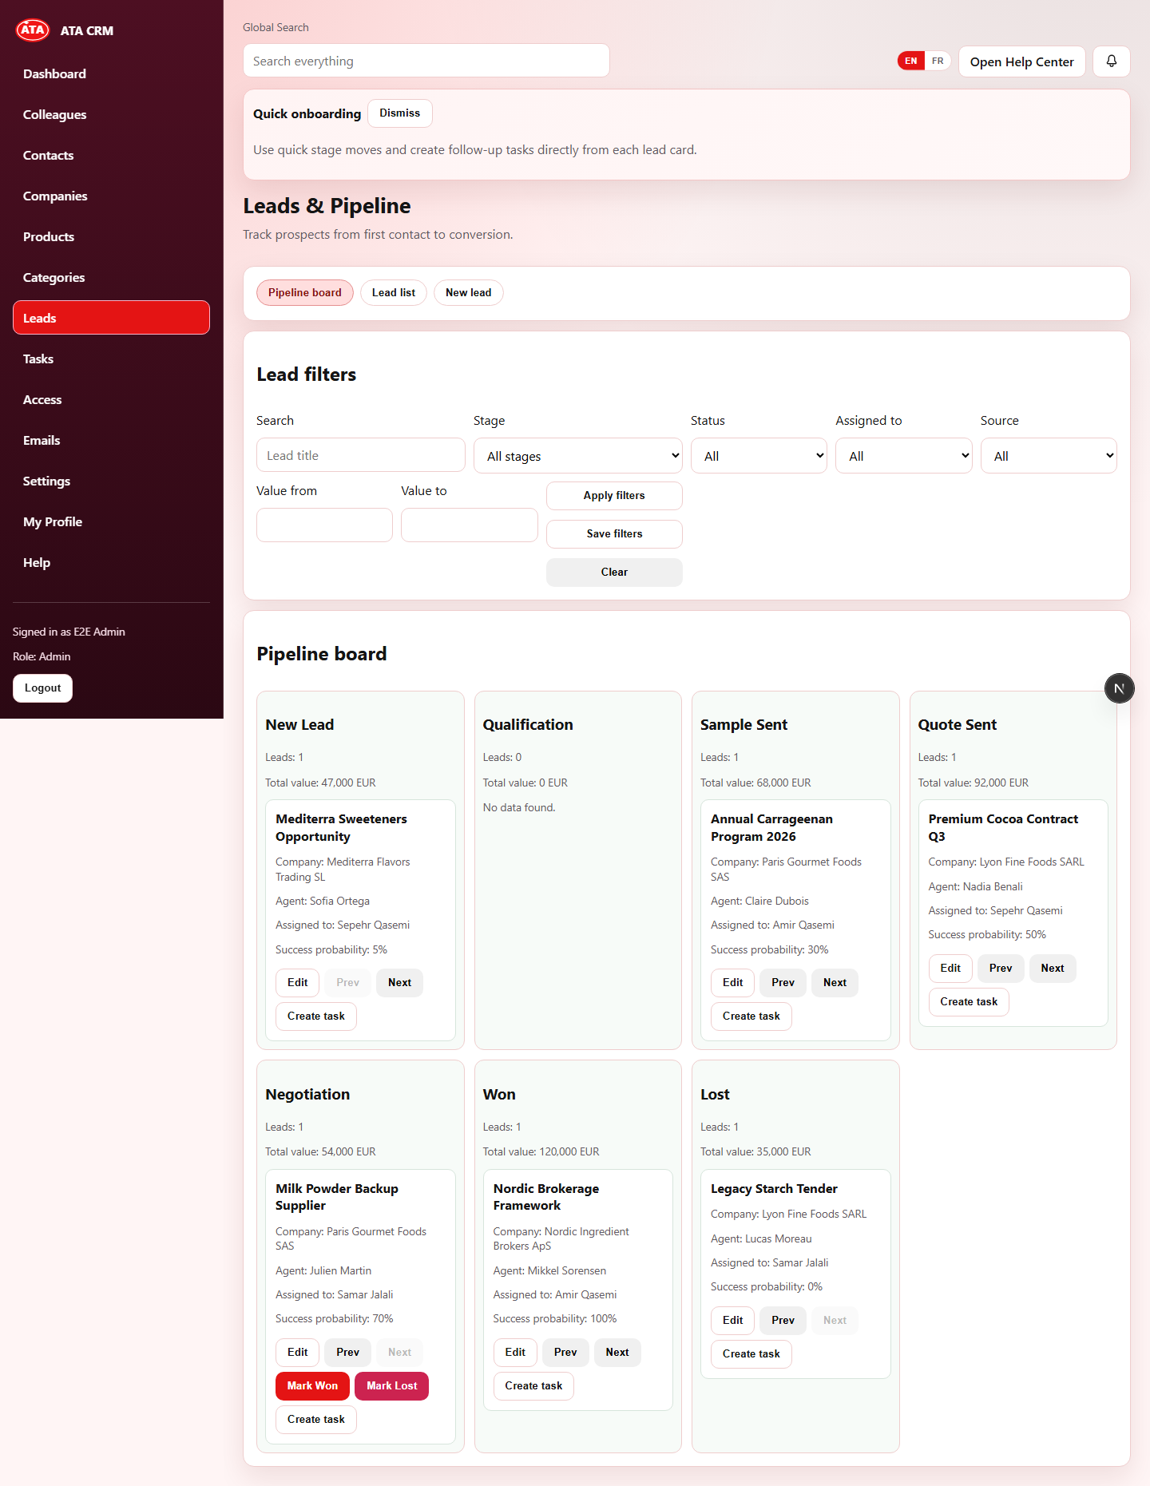The width and height of the screenshot is (1150, 1486).
Task: Click the ATA logo icon
Action: tap(33, 30)
